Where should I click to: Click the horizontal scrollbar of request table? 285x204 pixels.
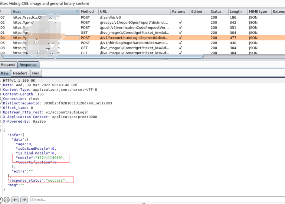(x=103, y=56)
